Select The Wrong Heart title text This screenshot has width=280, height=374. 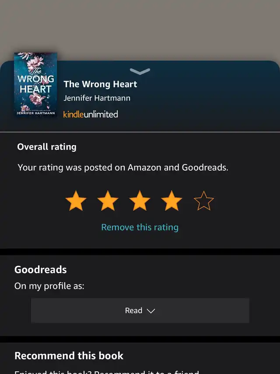100,84
